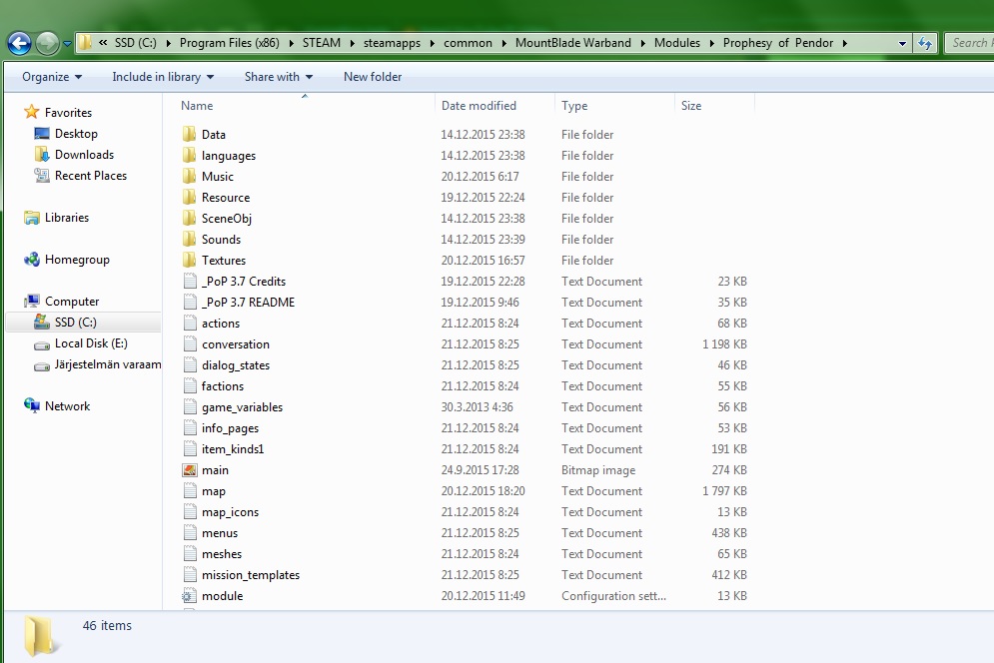Image resolution: width=994 pixels, height=663 pixels.
Task: Select Recent Places in Favorites
Action: 91,176
